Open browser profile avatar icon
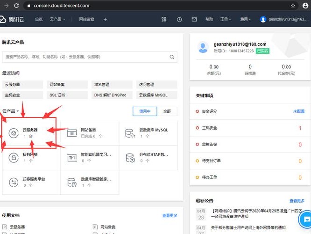This screenshot has width=311, height=234. tap(305, 6)
